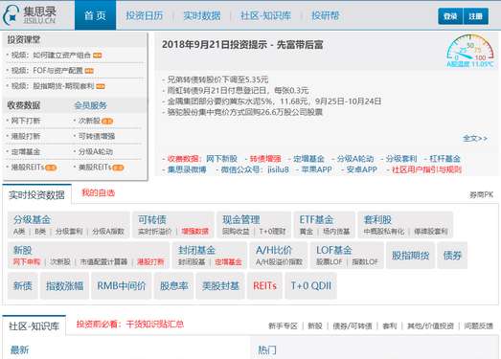Screen dimensions: 501x359
Task: Click 全文>> to read full article
Action: tap(475, 138)
